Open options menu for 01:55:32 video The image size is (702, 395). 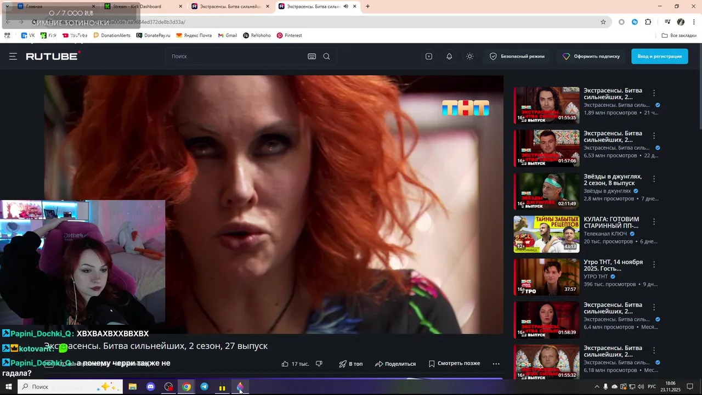click(x=654, y=350)
